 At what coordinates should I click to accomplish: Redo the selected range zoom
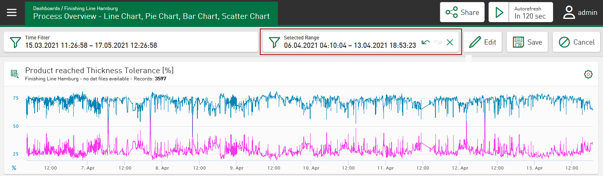[x=438, y=42]
